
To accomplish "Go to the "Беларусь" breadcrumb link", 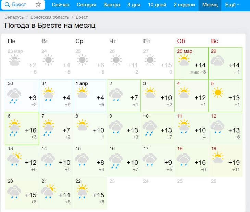I will [x=14, y=17].
